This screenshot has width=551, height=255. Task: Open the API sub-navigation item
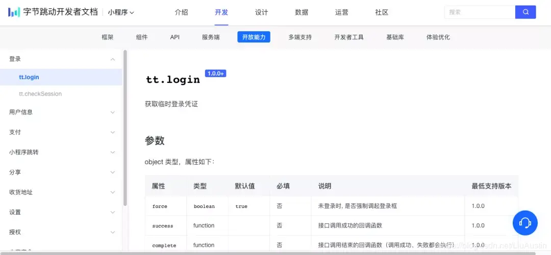click(x=174, y=37)
